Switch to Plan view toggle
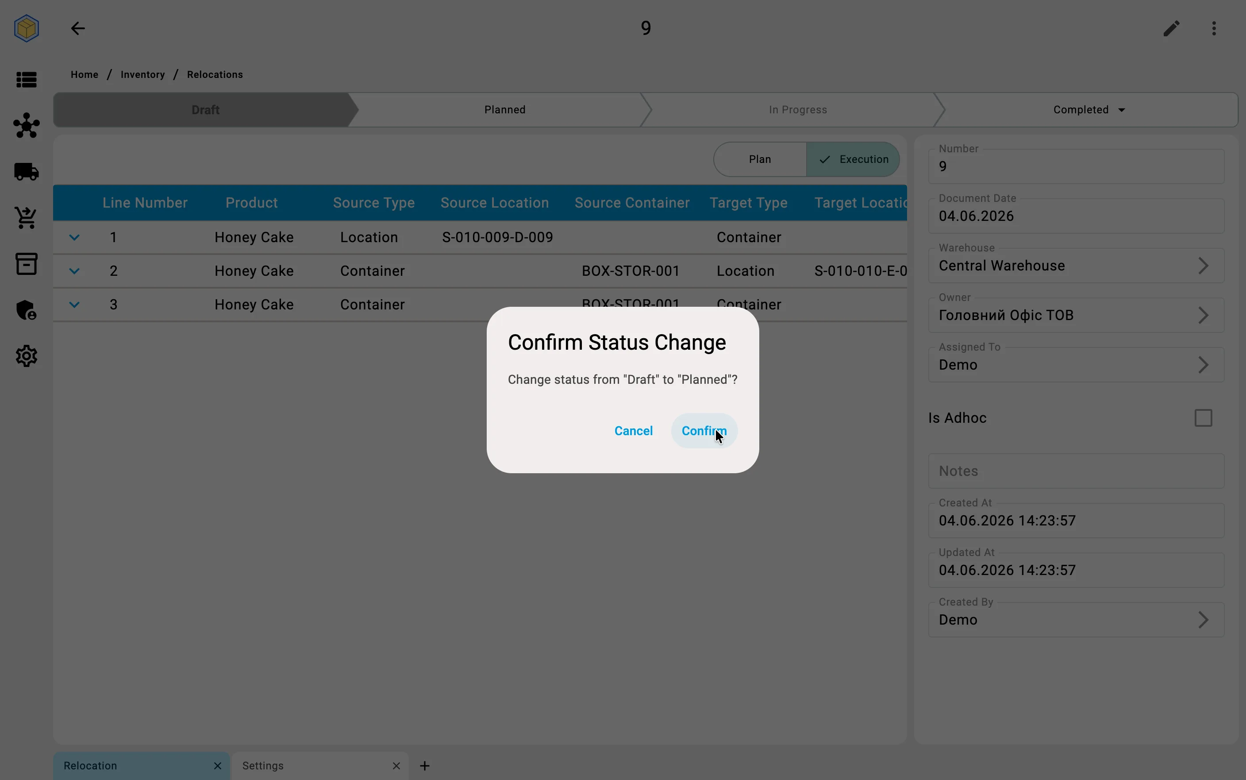1246x780 pixels. pos(760,159)
